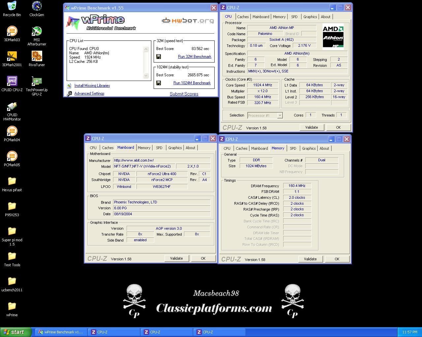Click OK in the Mainboard CPU-Z window
Image resolution: width=422 pixels, height=337 pixels.
point(203,258)
